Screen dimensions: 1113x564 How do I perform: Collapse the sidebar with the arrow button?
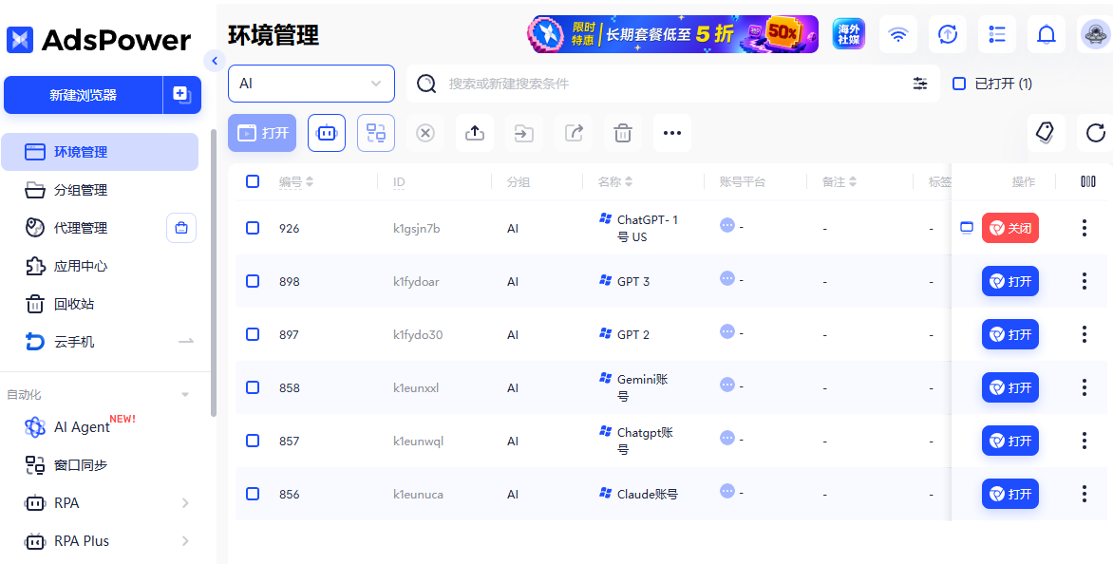coord(215,61)
